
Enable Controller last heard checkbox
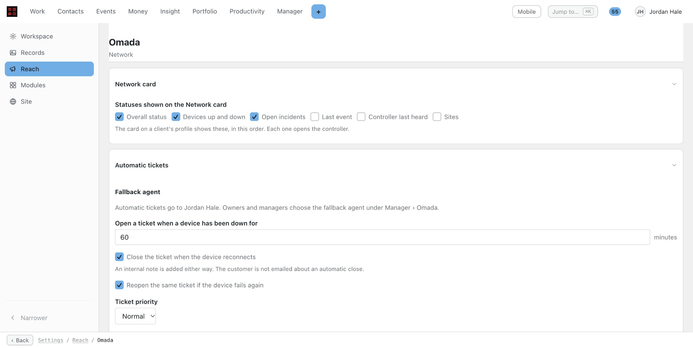click(361, 117)
